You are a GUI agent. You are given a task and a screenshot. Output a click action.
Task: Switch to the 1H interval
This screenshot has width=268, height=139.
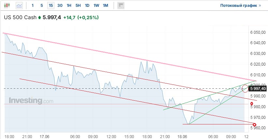[x=69, y=6]
